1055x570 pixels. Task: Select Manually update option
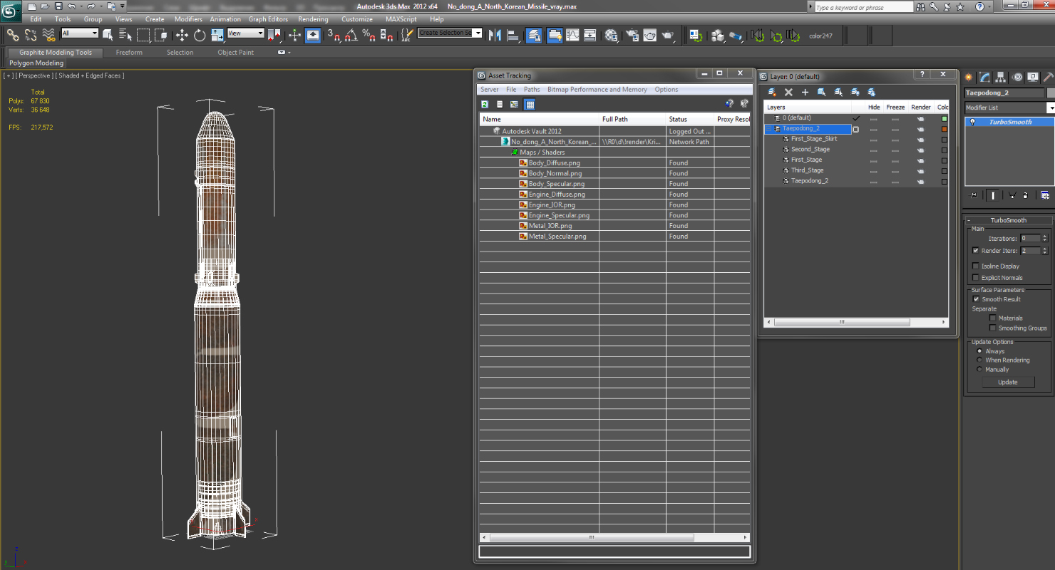[979, 370]
